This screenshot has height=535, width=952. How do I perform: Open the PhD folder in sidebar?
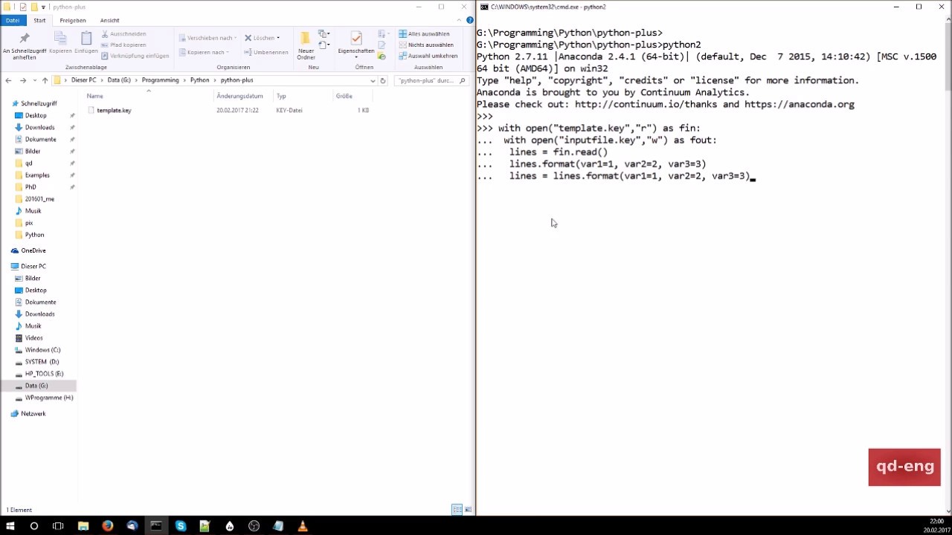point(30,187)
